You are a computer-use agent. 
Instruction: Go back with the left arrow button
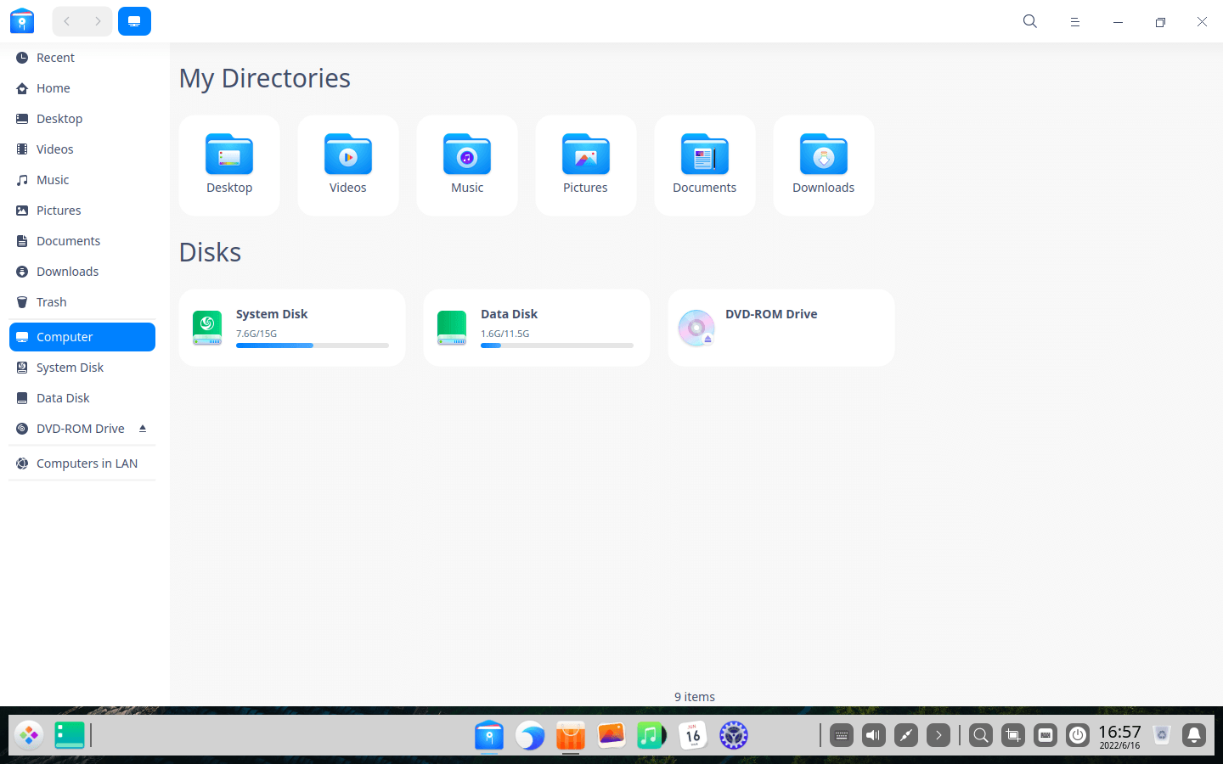[67, 21]
